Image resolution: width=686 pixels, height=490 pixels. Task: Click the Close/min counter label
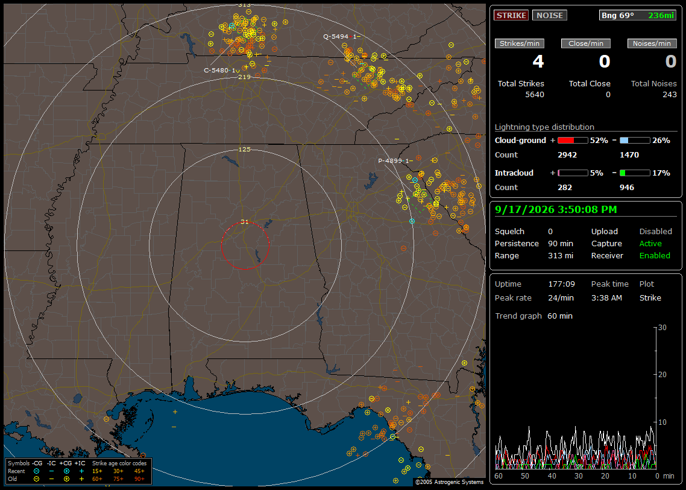pyautogui.click(x=586, y=43)
